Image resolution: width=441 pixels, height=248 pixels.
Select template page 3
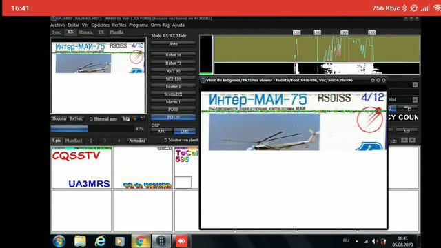[x=105, y=141]
